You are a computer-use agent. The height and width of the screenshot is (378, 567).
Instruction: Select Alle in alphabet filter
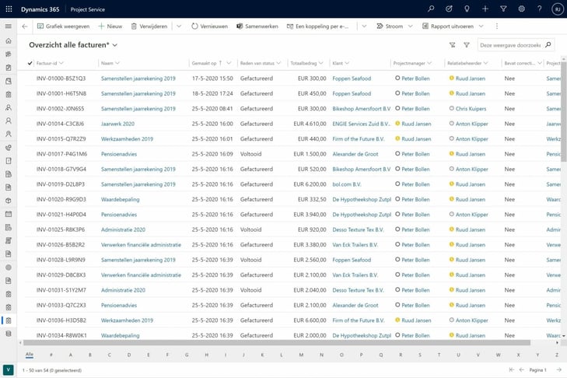pos(30,355)
